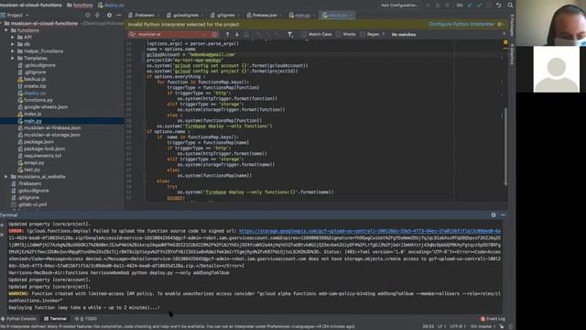Switch to the .firebaserc editor tab
This screenshot has width=586, height=330.
coord(142,16)
